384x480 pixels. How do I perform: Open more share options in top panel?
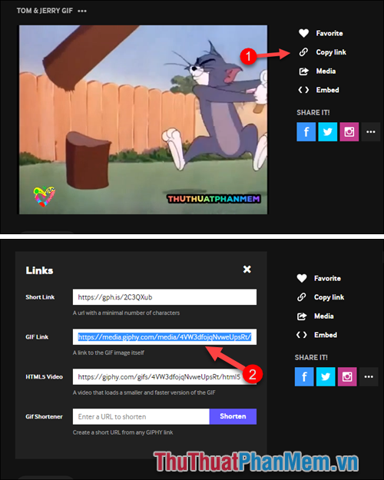pyautogui.click(x=370, y=131)
